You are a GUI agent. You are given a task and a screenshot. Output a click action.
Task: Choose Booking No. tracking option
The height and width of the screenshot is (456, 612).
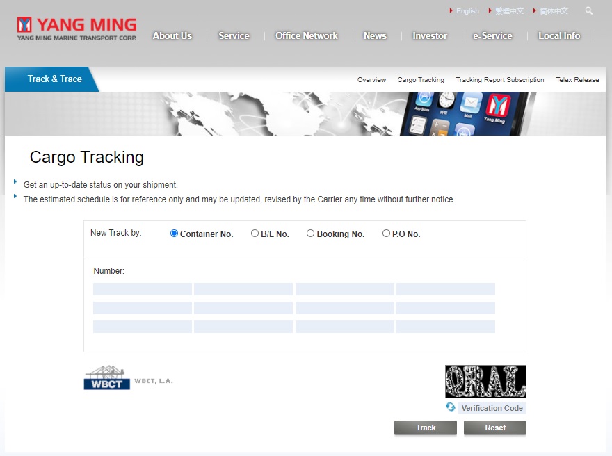tap(310, 234)
